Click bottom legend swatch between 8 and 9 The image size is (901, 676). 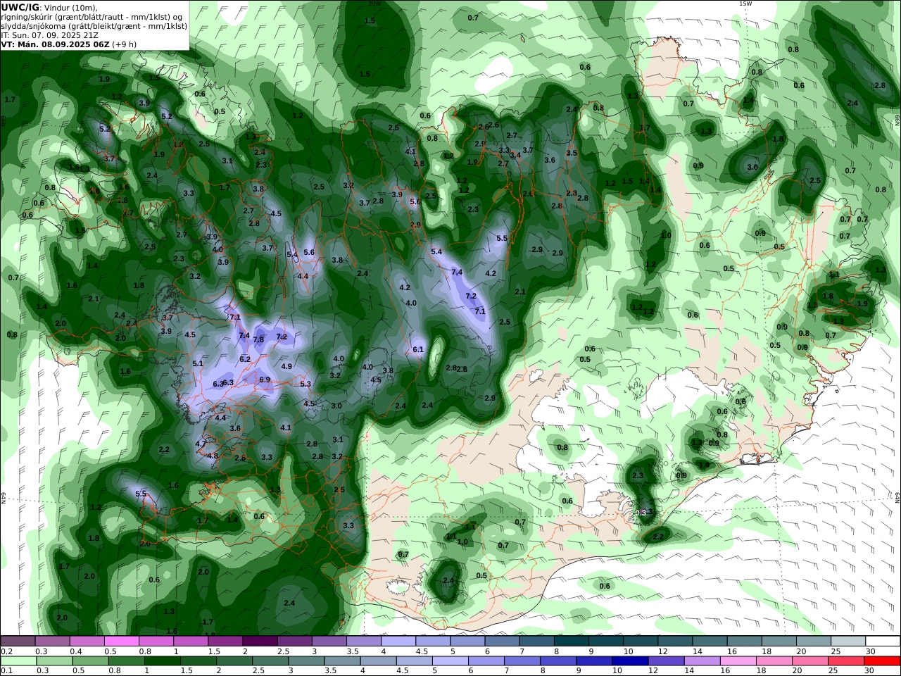[558, 661]
